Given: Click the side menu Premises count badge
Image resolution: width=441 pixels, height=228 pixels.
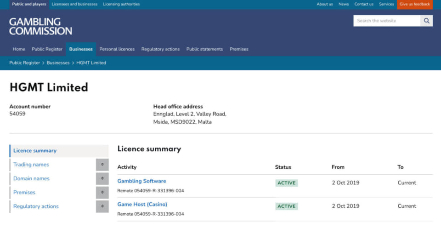Looking at the screenshot, I should (x=102, y=192).
